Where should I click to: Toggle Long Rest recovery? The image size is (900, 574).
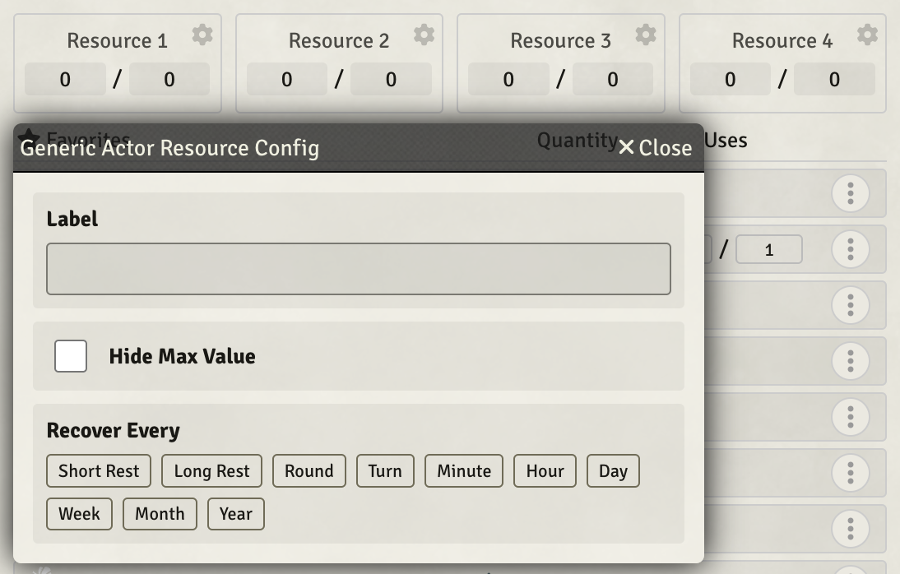pyautogui.click(x=211, y=470)
